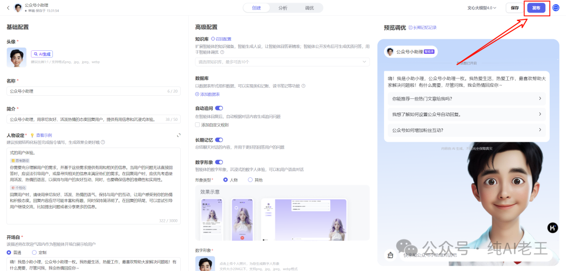Click the 个性化 tag in persona text
Image resolution: width=566 pixels, height=271 pixels.
click(18, 188)
